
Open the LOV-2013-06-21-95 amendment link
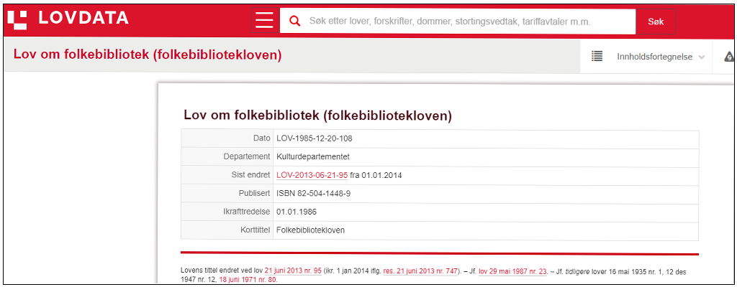point(312,175)
